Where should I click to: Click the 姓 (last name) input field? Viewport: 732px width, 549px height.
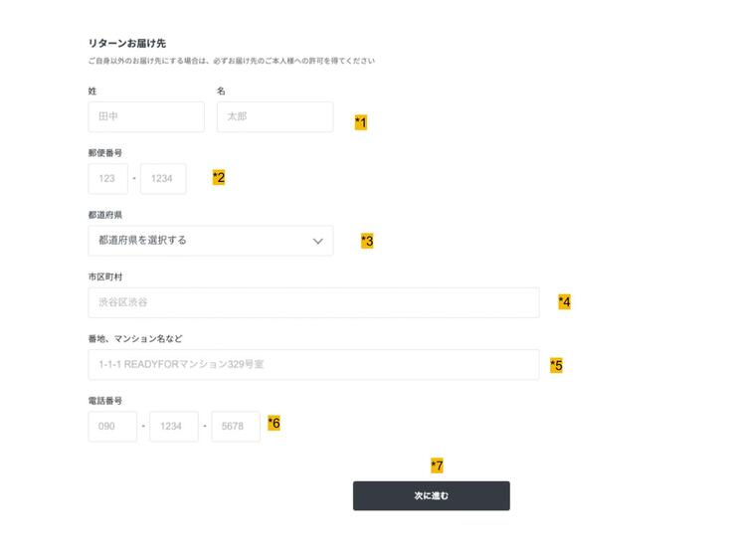pyautogui.click(x=146, y=117)
